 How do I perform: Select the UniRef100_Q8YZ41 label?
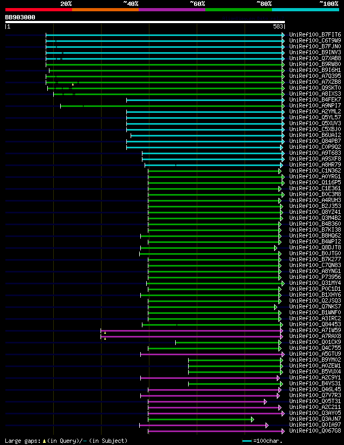315,212
